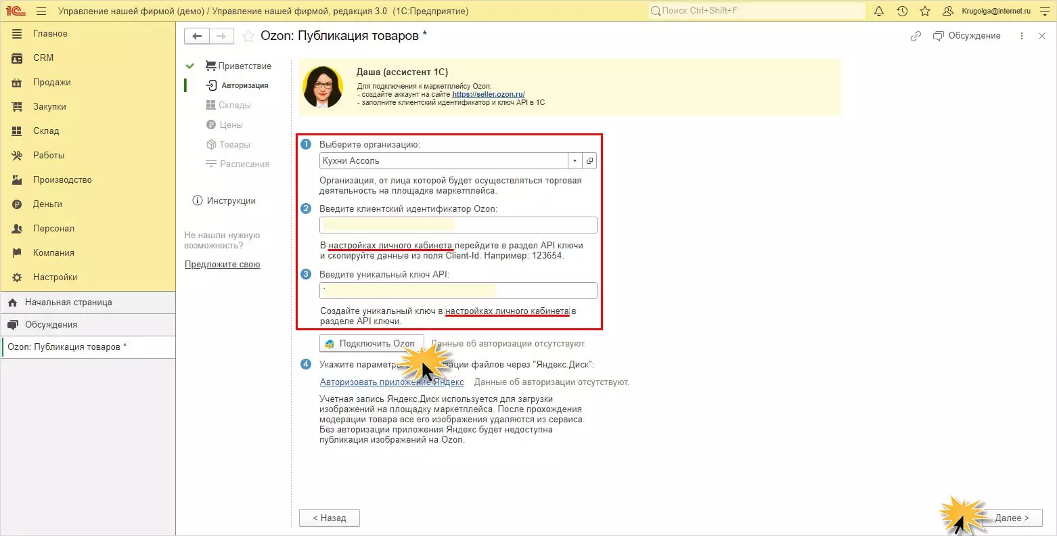
Task: Switch to the Начальная страница tab
Action: click(x=88, y=303)
